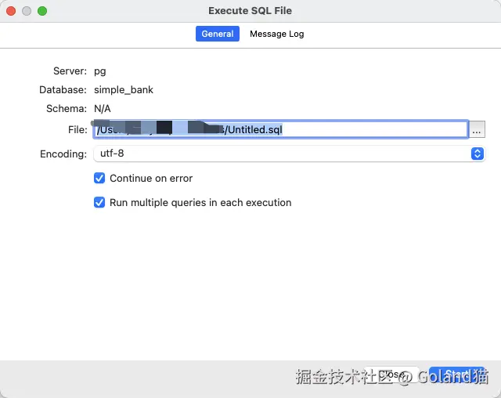The width and height of the screenshot is (501, 398).
Task: Click the green zoom window button
Action: [42, 11]
